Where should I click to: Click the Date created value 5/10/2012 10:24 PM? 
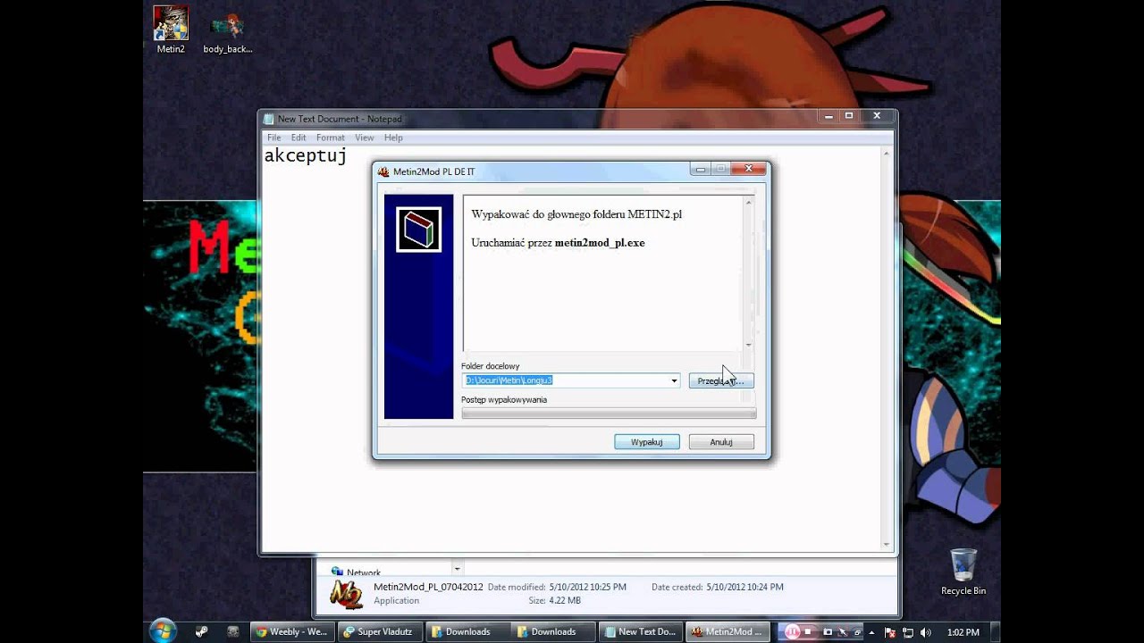tap(744, 587)
